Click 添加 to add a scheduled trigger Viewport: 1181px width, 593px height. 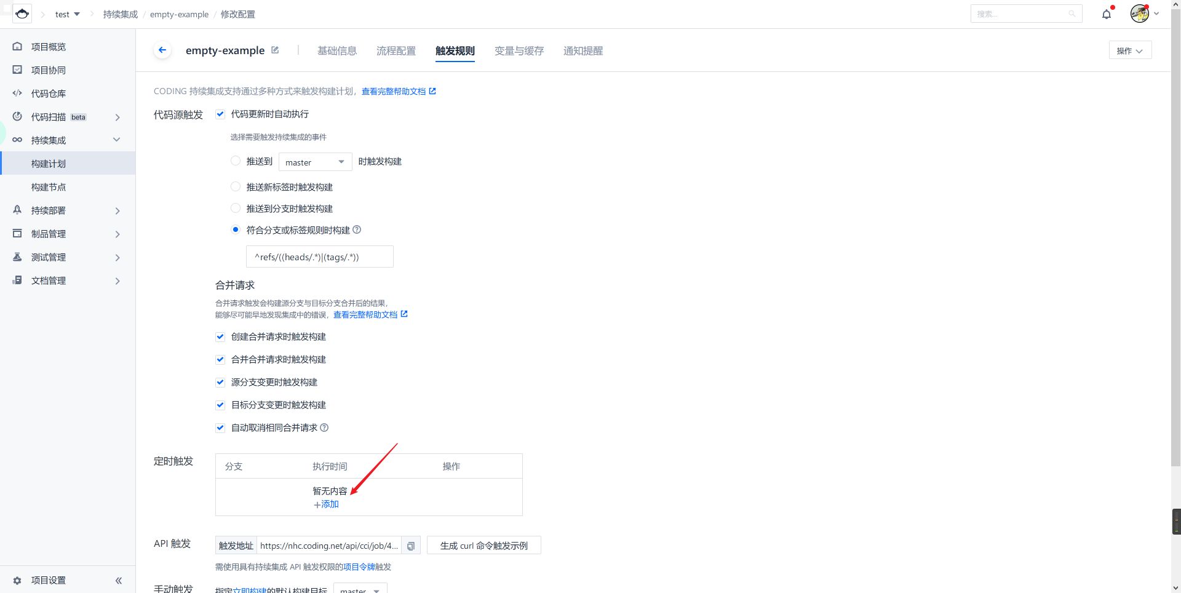(x=327, y=504)
